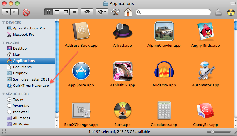Switch to column view
The width and height of the screenshot is (237, 136).
click(65, 12)
